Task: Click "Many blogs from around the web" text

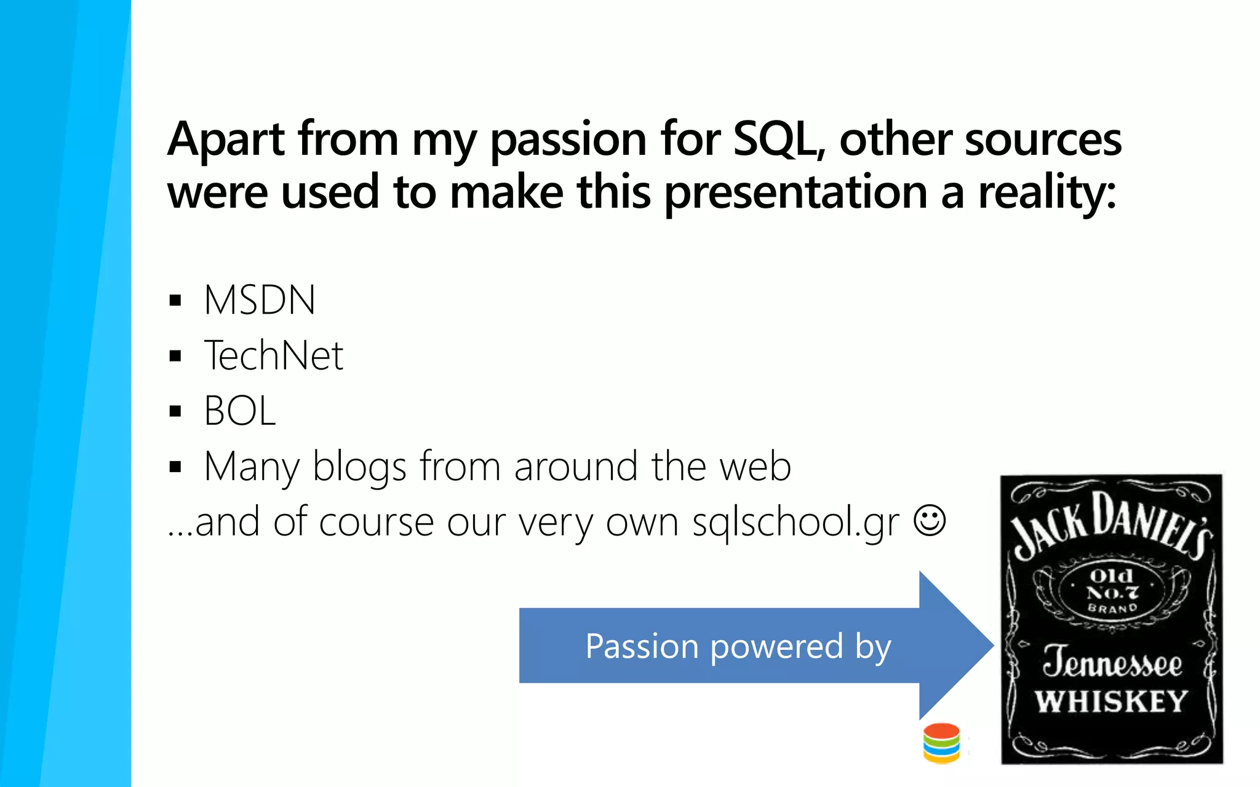Action: 497,467
